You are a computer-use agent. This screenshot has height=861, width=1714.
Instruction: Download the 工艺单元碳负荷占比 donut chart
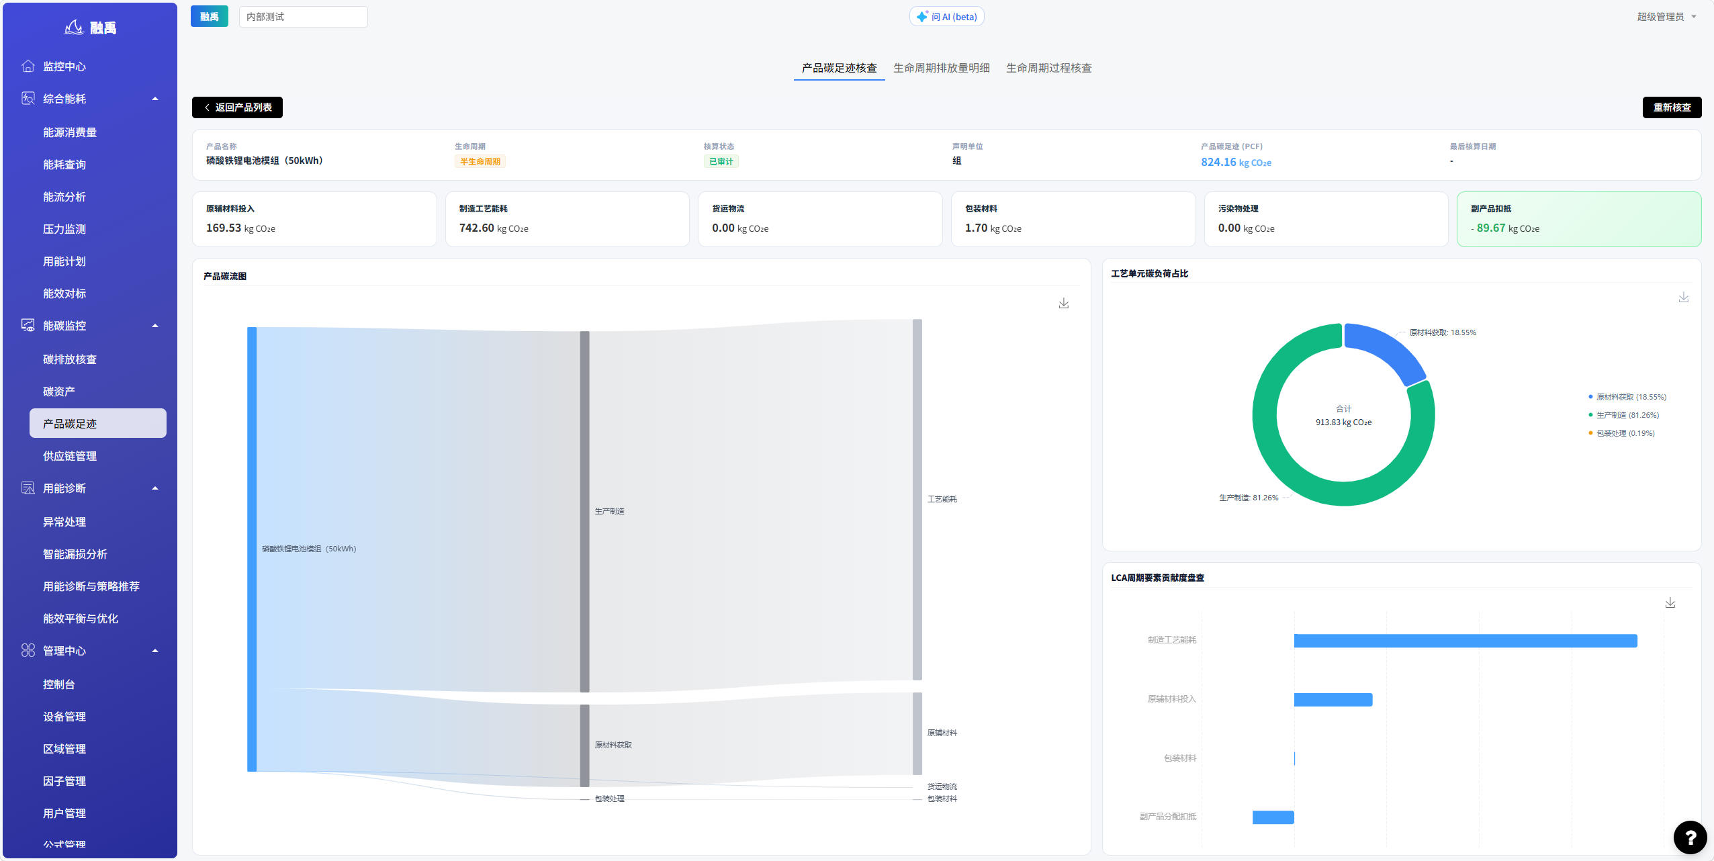(x=1684, y=298)
